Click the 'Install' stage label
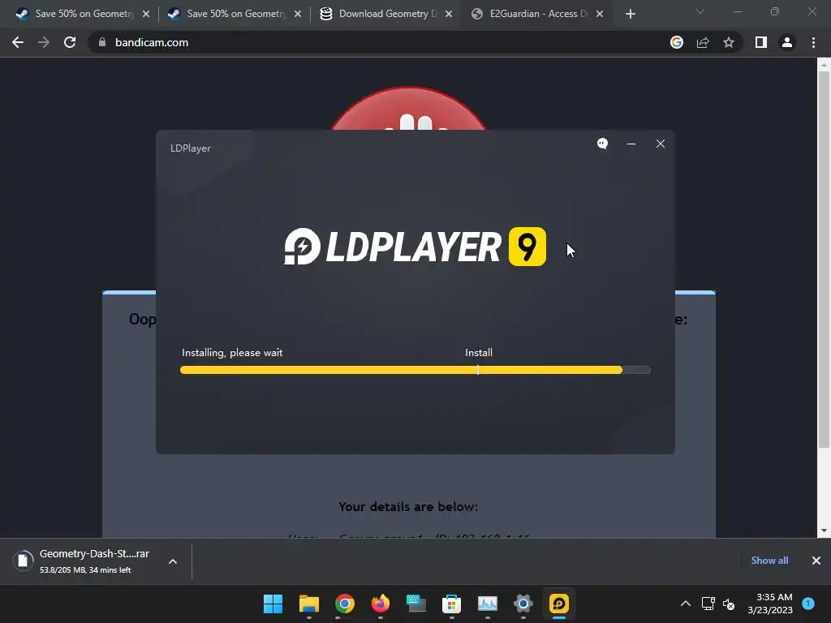 coord(479,353)
